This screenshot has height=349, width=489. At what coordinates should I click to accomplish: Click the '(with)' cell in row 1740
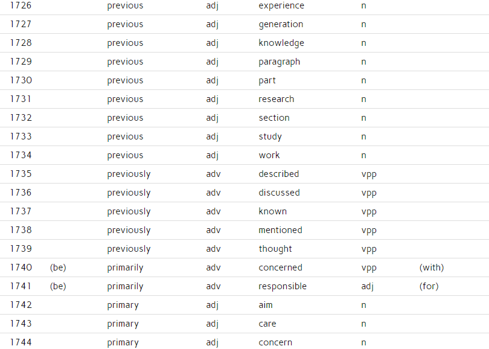432,267
